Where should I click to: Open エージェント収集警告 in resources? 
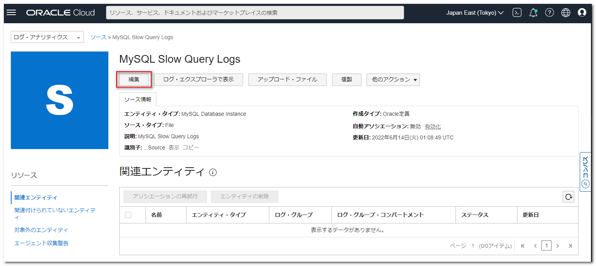tap(41, 243)
